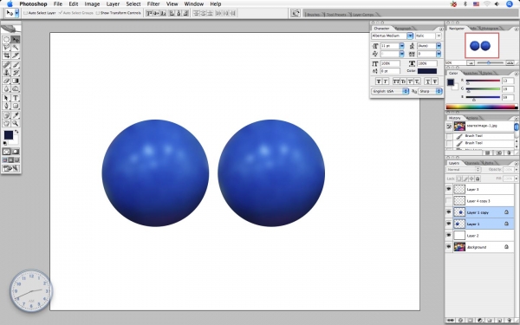Select the History Brush tool
520x325 pixels.
(x=16, y=73)
